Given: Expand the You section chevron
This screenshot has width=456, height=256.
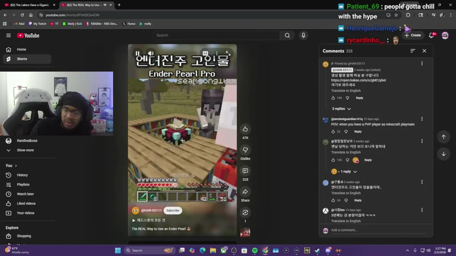Looking at the screenshot, I should pyautogui.click(x=16, y=166).
